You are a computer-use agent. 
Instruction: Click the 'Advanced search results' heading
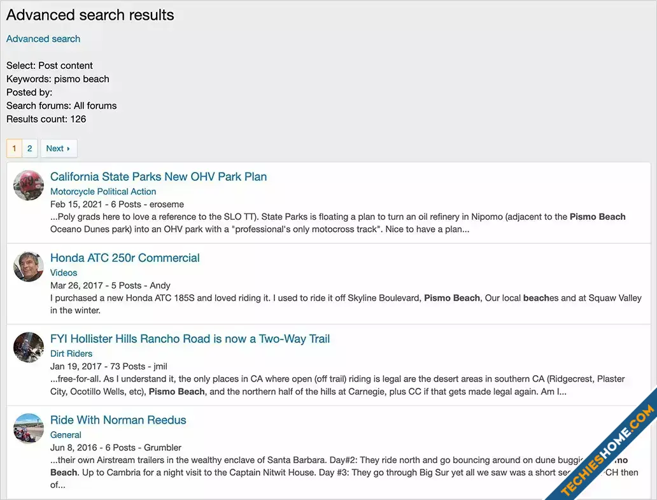click(90, 15)
